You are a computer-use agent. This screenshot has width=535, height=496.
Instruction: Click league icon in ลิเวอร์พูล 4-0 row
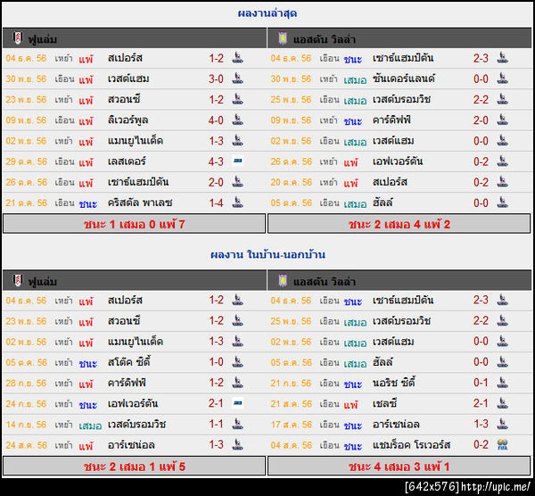pos(237,120)
